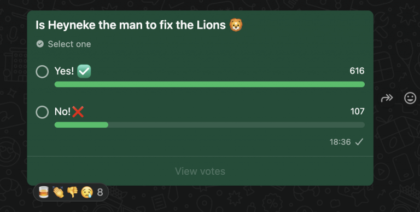Click the green checkmark emoji beside Yes!
The width and height of the screenshot is (420, 212).
coord(84,71)
